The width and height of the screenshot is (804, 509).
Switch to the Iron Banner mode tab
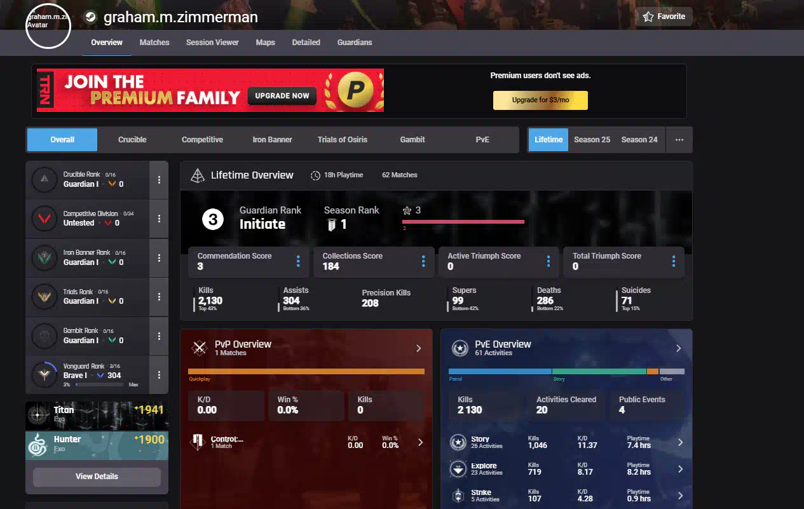272,140
